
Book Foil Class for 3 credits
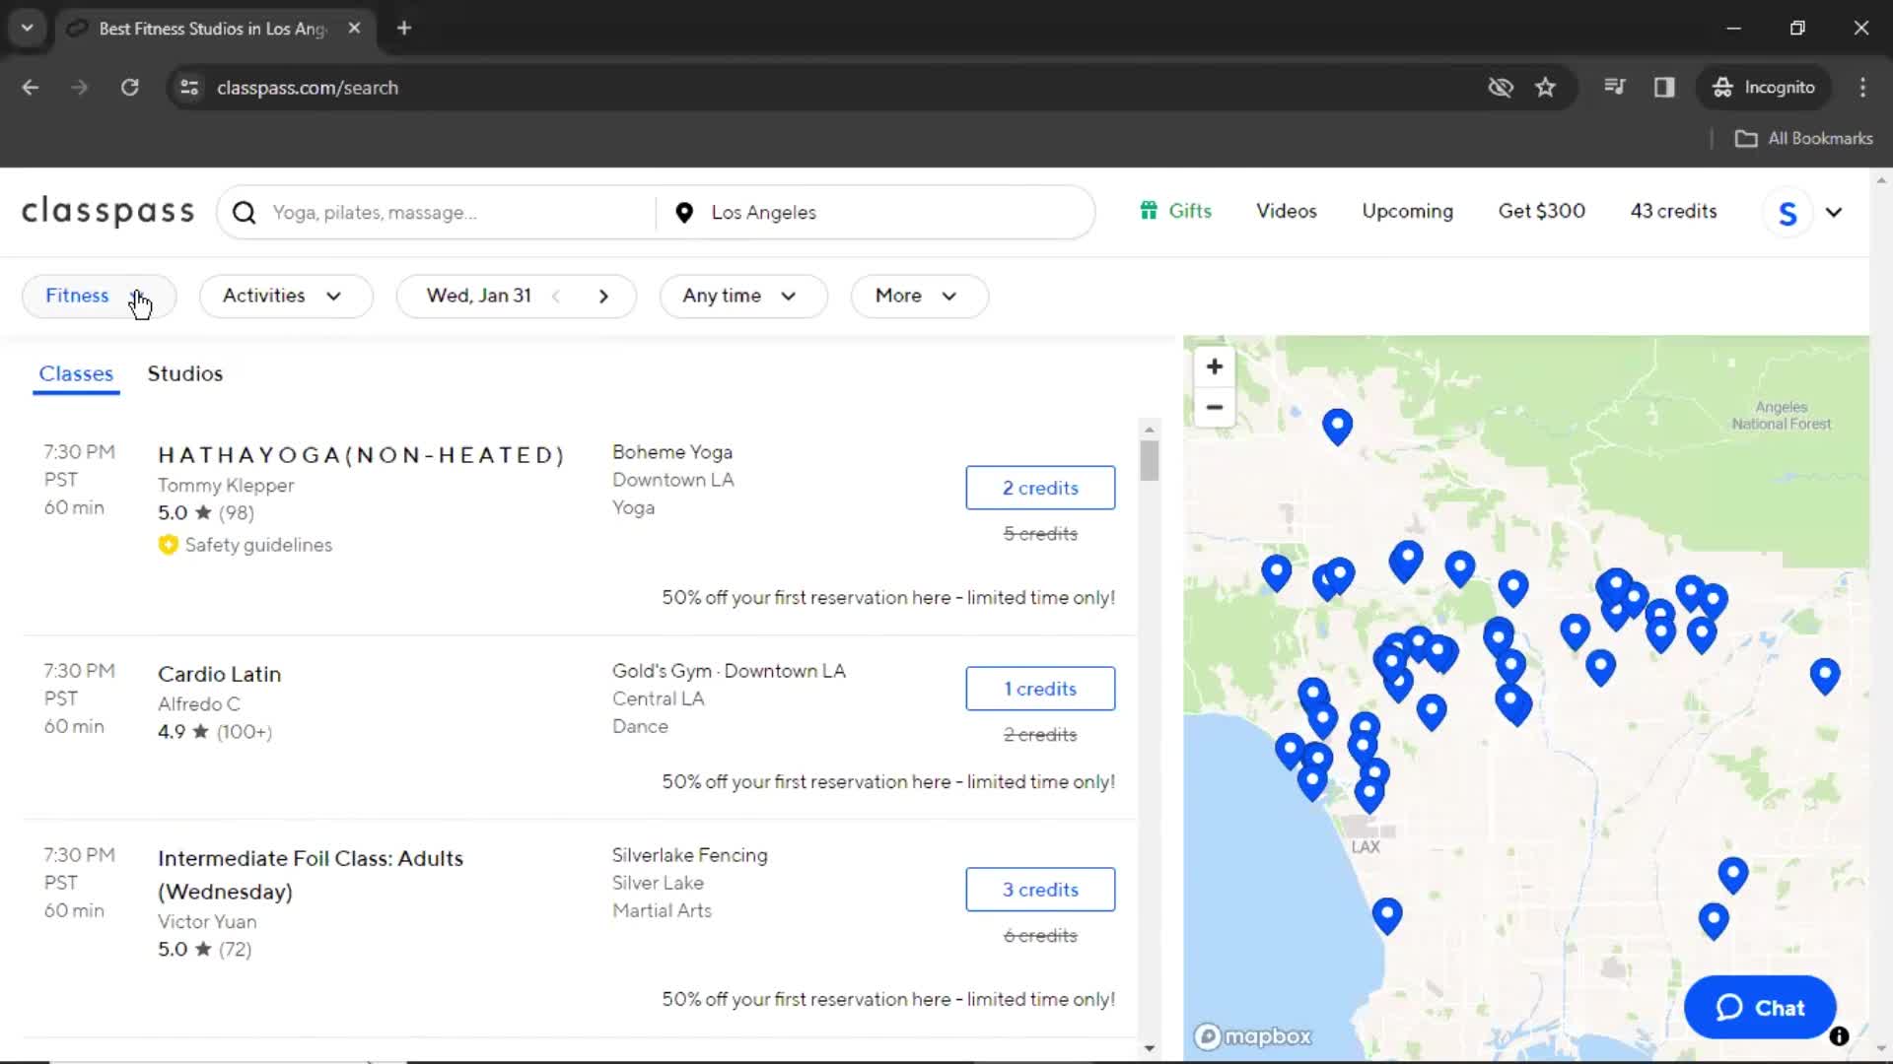point(1040,890)
